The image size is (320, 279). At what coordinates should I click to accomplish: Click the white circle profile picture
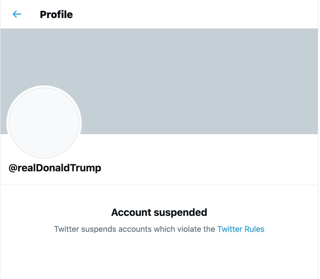(x=44, y=123)
